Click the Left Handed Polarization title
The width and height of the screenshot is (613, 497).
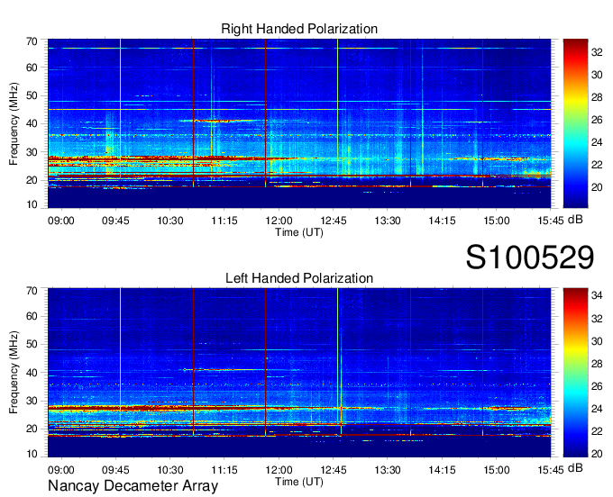pyautogui.click(x=299, y=278)
